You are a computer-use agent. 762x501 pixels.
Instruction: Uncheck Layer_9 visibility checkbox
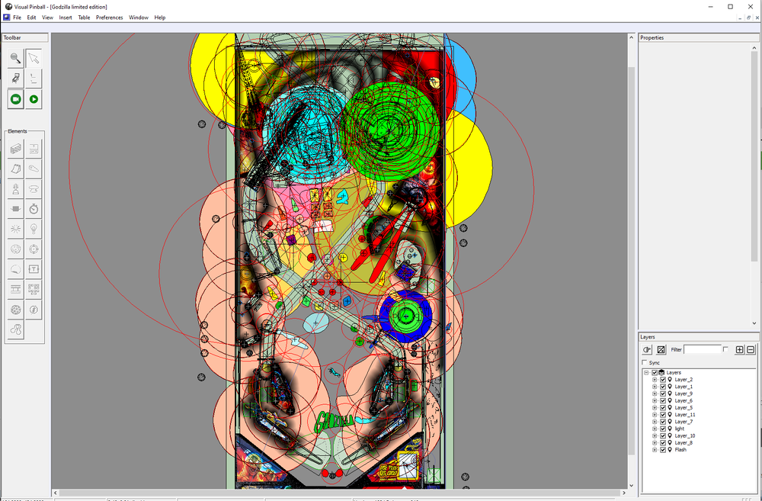click(663, 393)
